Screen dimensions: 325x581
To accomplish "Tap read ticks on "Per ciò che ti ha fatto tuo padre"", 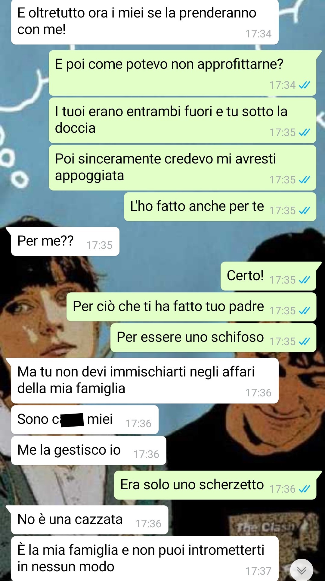I will (304, 311).
